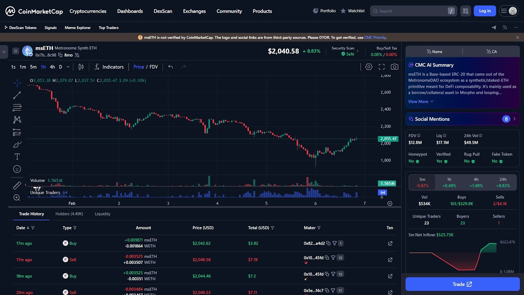Change candlestick chart style

click(81, 67)
